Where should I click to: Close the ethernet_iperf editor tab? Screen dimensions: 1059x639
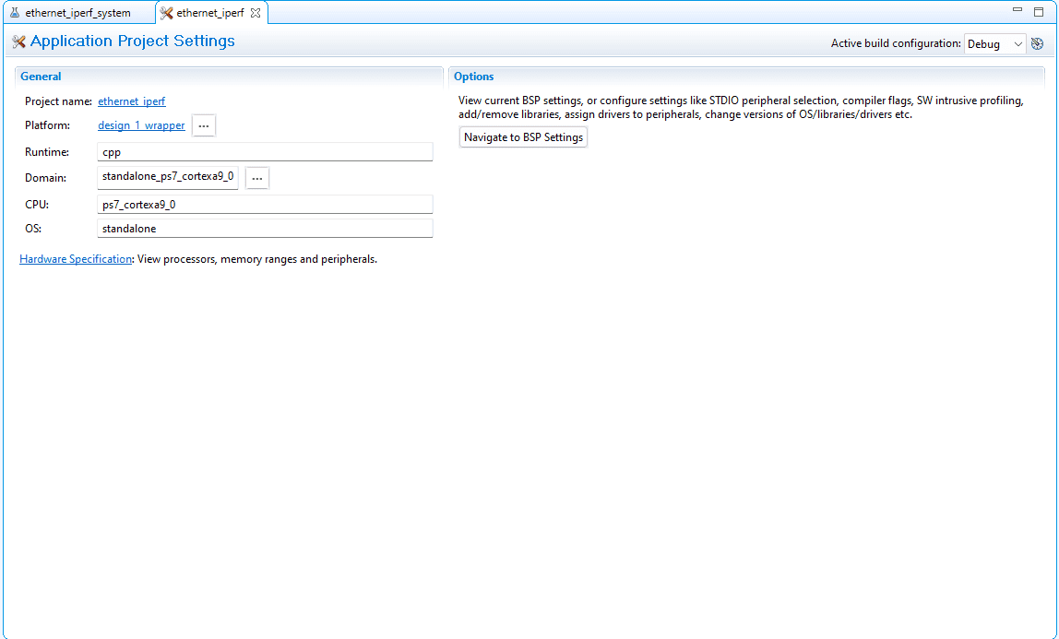tap(256, 13)
